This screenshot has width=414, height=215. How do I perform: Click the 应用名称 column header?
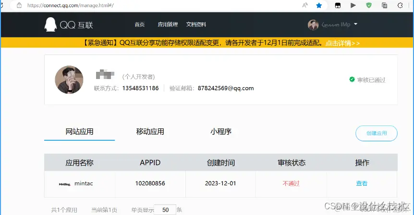click(x=79, y=163)
